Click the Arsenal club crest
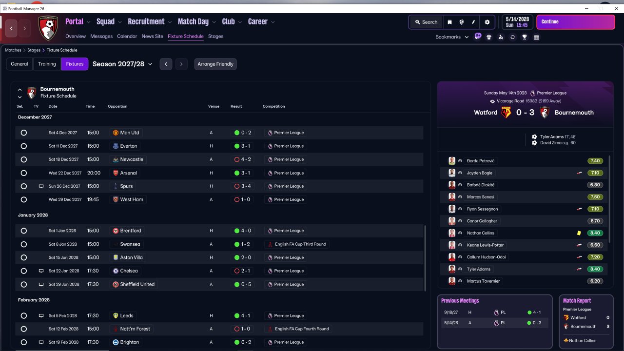 point(116,173)
